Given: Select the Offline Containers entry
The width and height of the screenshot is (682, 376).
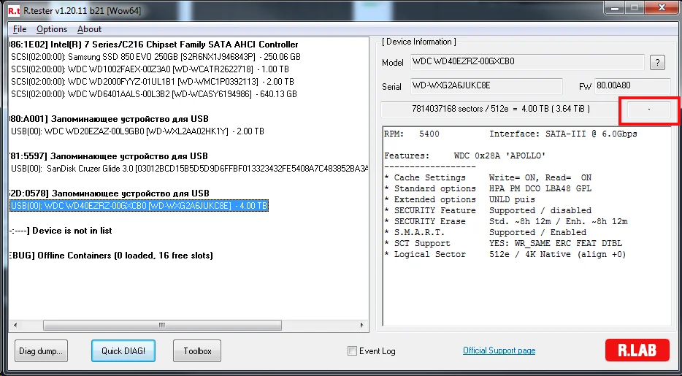Looking at the screenshot, I should (111, 256).
